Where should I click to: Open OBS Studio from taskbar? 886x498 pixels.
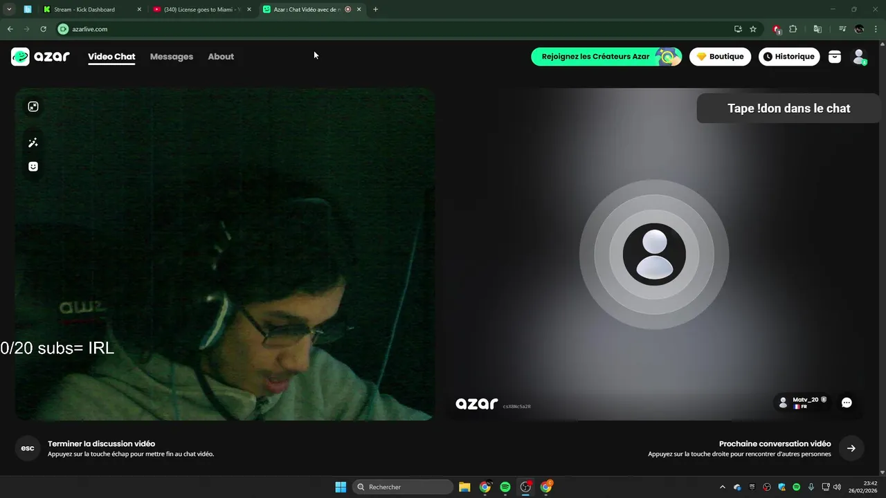(525, 487)
